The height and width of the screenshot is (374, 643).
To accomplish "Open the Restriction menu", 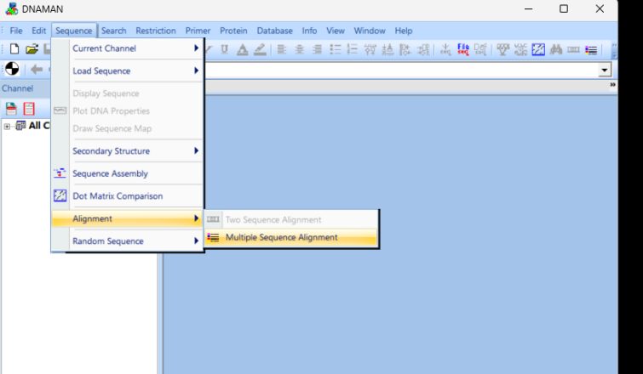I will tap(156, 31).
